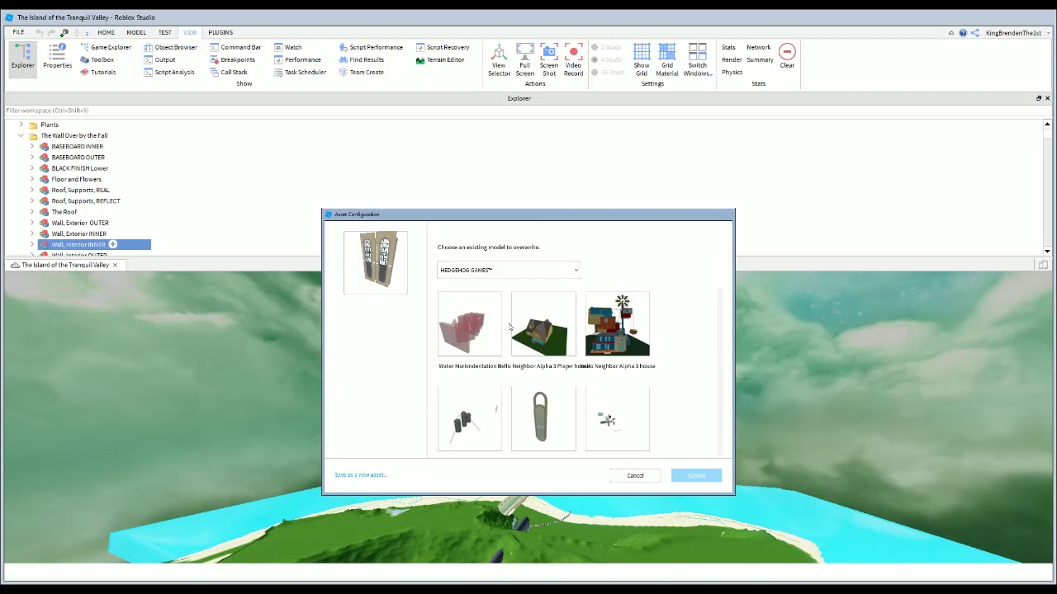Toggle Grid Material
This screenshot has width=1057, height=594.
pyautogui.click(x=667, y=60)
